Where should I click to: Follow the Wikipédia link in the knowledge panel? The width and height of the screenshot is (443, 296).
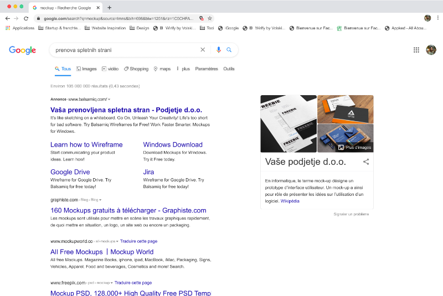point(290,201)
